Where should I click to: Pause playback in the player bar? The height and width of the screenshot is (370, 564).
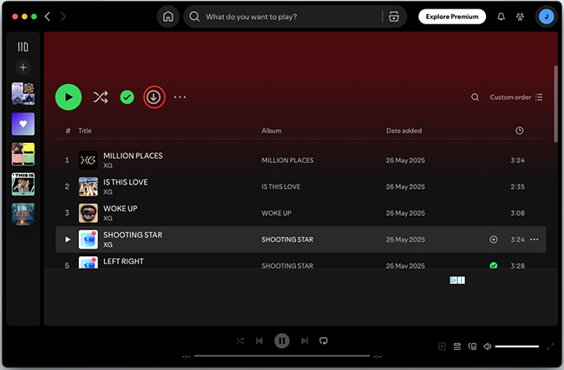pyautogui.click(x=282, y=341)
